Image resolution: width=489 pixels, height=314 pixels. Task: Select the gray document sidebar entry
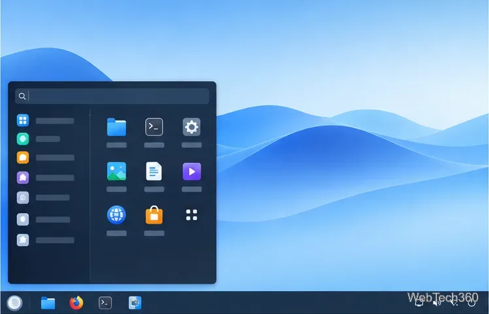point(23,198)
